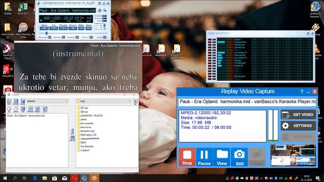
Task: Select the Karaoke mp3 folder
Action: click(x=86, y=131)
